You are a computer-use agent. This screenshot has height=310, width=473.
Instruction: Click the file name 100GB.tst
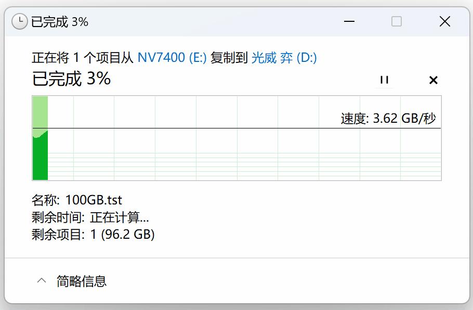click(x=94, y=200)
